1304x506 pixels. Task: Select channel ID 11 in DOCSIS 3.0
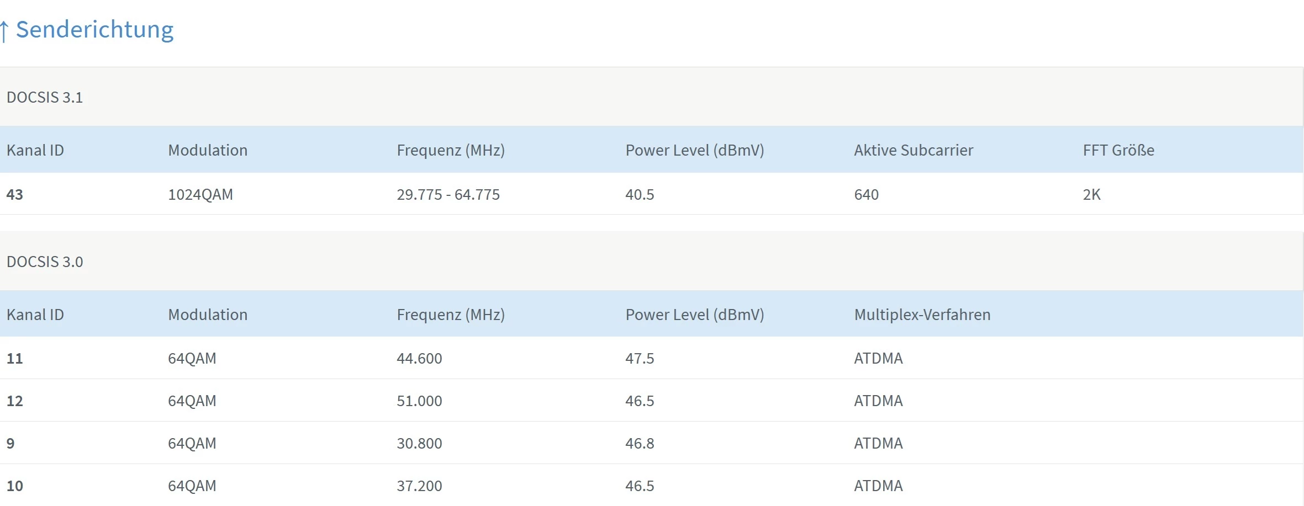[x=15, y=359]
